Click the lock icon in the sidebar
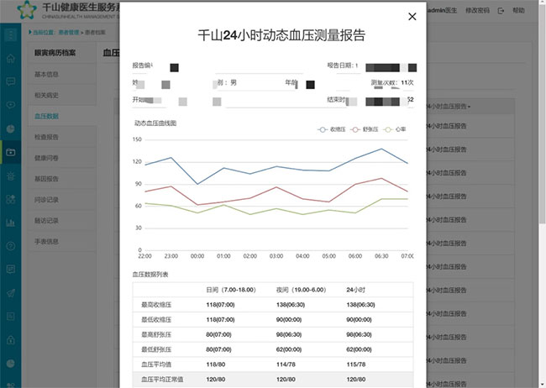 (x=10, y=340)
